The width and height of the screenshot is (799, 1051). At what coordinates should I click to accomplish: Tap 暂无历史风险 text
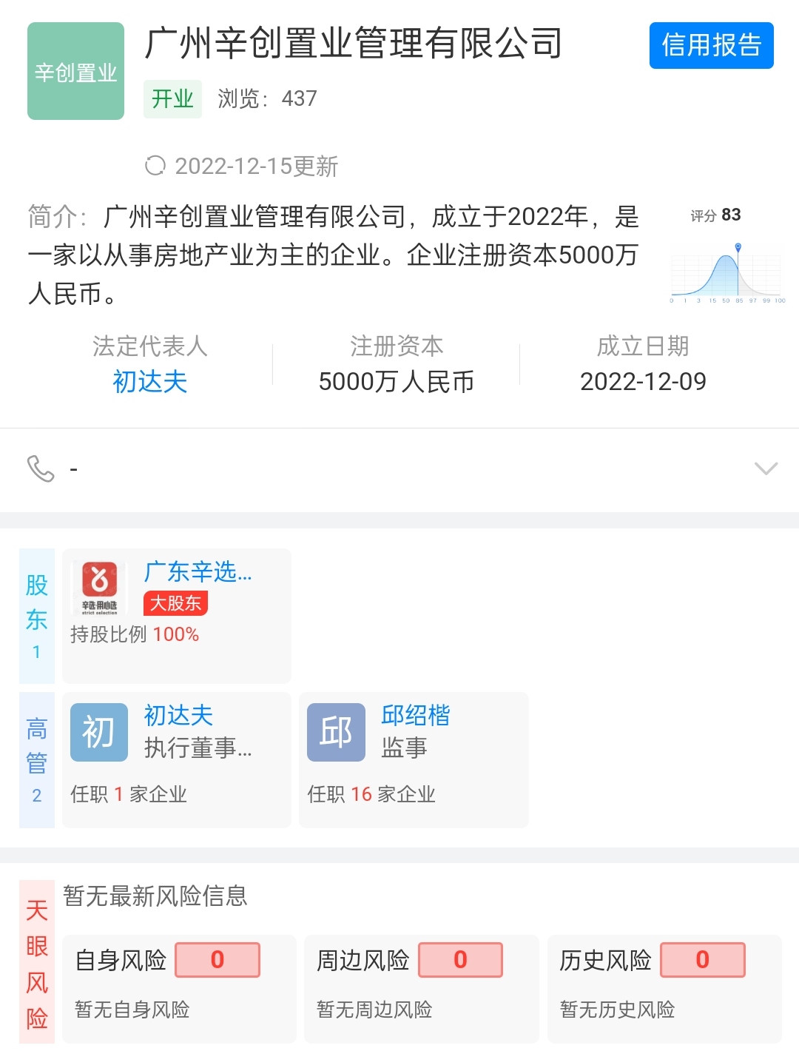(x=618, y=1010)
